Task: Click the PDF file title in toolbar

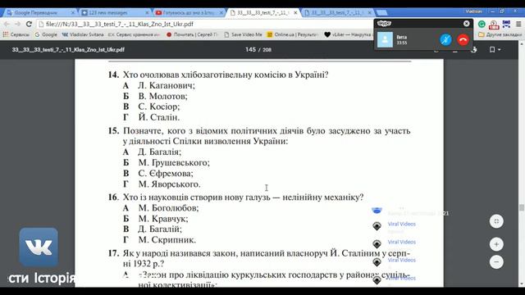Action: (68, 49)
